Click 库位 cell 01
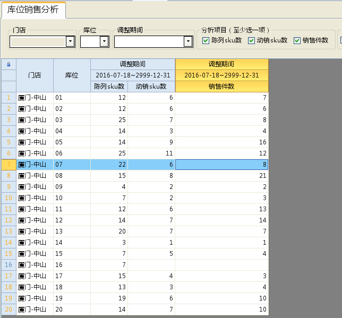Image resolution: width=342 pixels, height=318 pixels. click(x=72, y=98)
